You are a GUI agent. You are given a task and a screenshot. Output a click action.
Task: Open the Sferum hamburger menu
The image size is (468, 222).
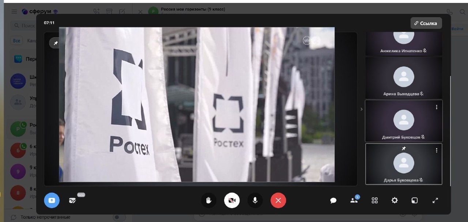pyautogui.click(x=14, y=12)
